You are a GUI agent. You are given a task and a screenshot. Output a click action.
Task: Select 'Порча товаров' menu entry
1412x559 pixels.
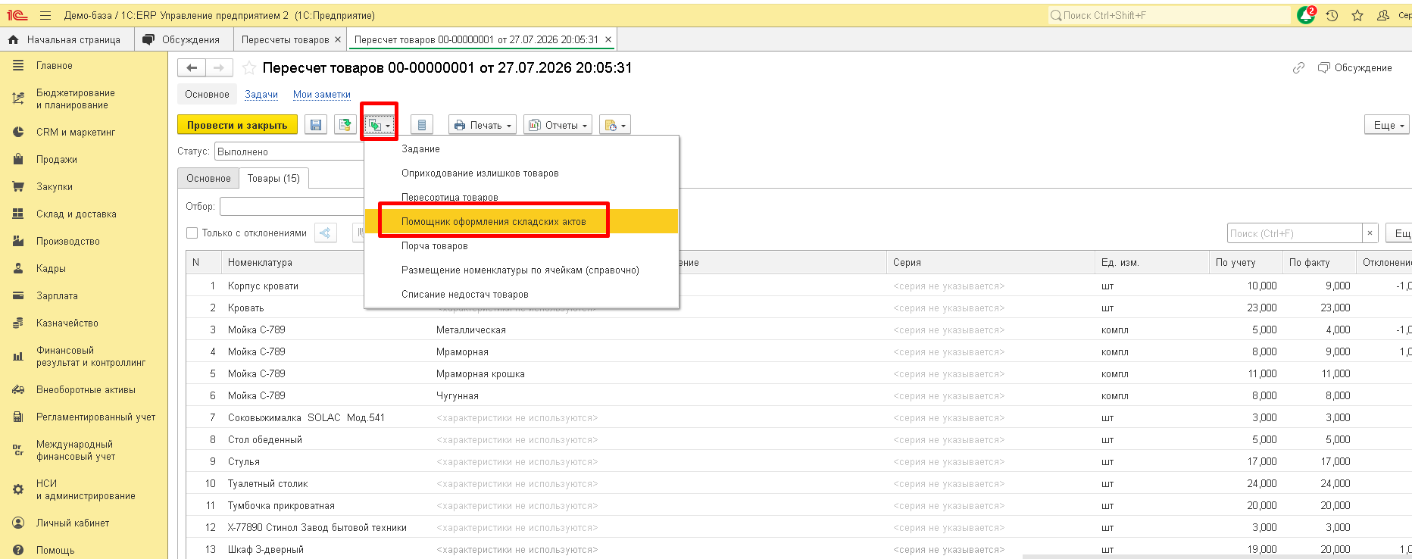[521, 246]
